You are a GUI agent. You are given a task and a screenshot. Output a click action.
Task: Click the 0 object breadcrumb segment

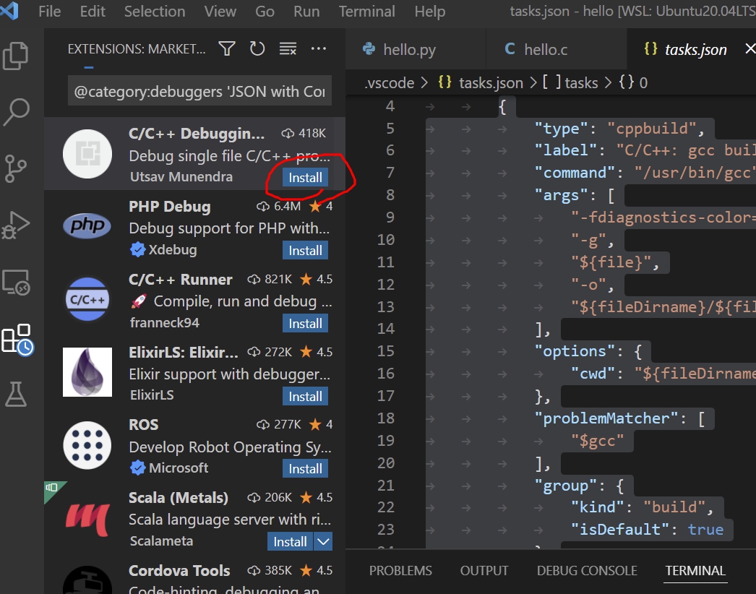(x=633, y=83)
